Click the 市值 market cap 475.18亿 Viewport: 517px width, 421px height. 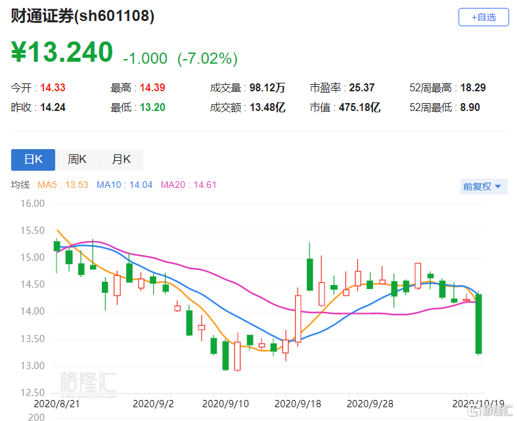pos(360,108)
